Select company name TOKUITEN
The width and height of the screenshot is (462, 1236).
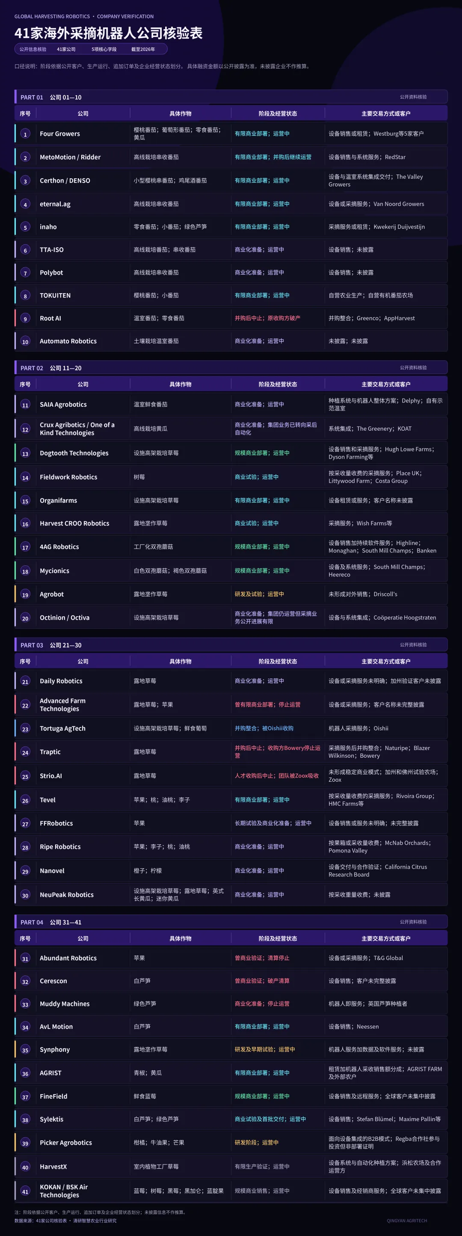pos(55,296)
